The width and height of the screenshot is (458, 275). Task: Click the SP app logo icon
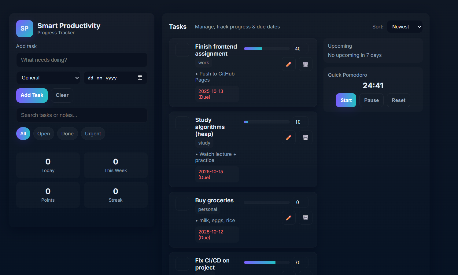pos(24,28)
